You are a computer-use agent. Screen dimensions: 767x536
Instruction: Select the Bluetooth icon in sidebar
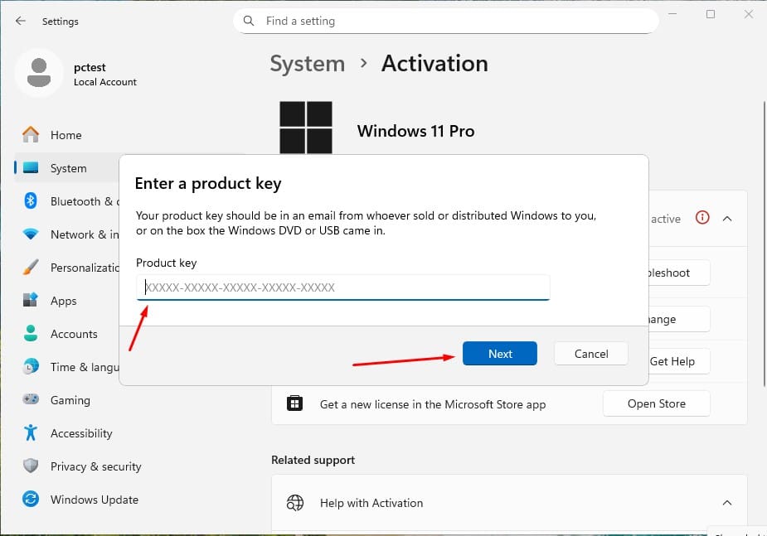click(31, 201)
